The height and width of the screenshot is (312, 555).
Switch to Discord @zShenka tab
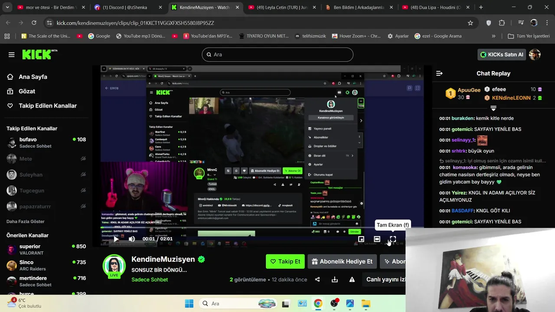coord(128,7)
